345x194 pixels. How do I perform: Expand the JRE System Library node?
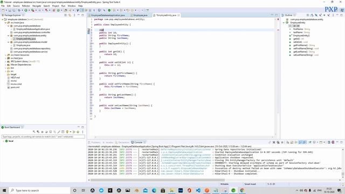click(5, 61)
